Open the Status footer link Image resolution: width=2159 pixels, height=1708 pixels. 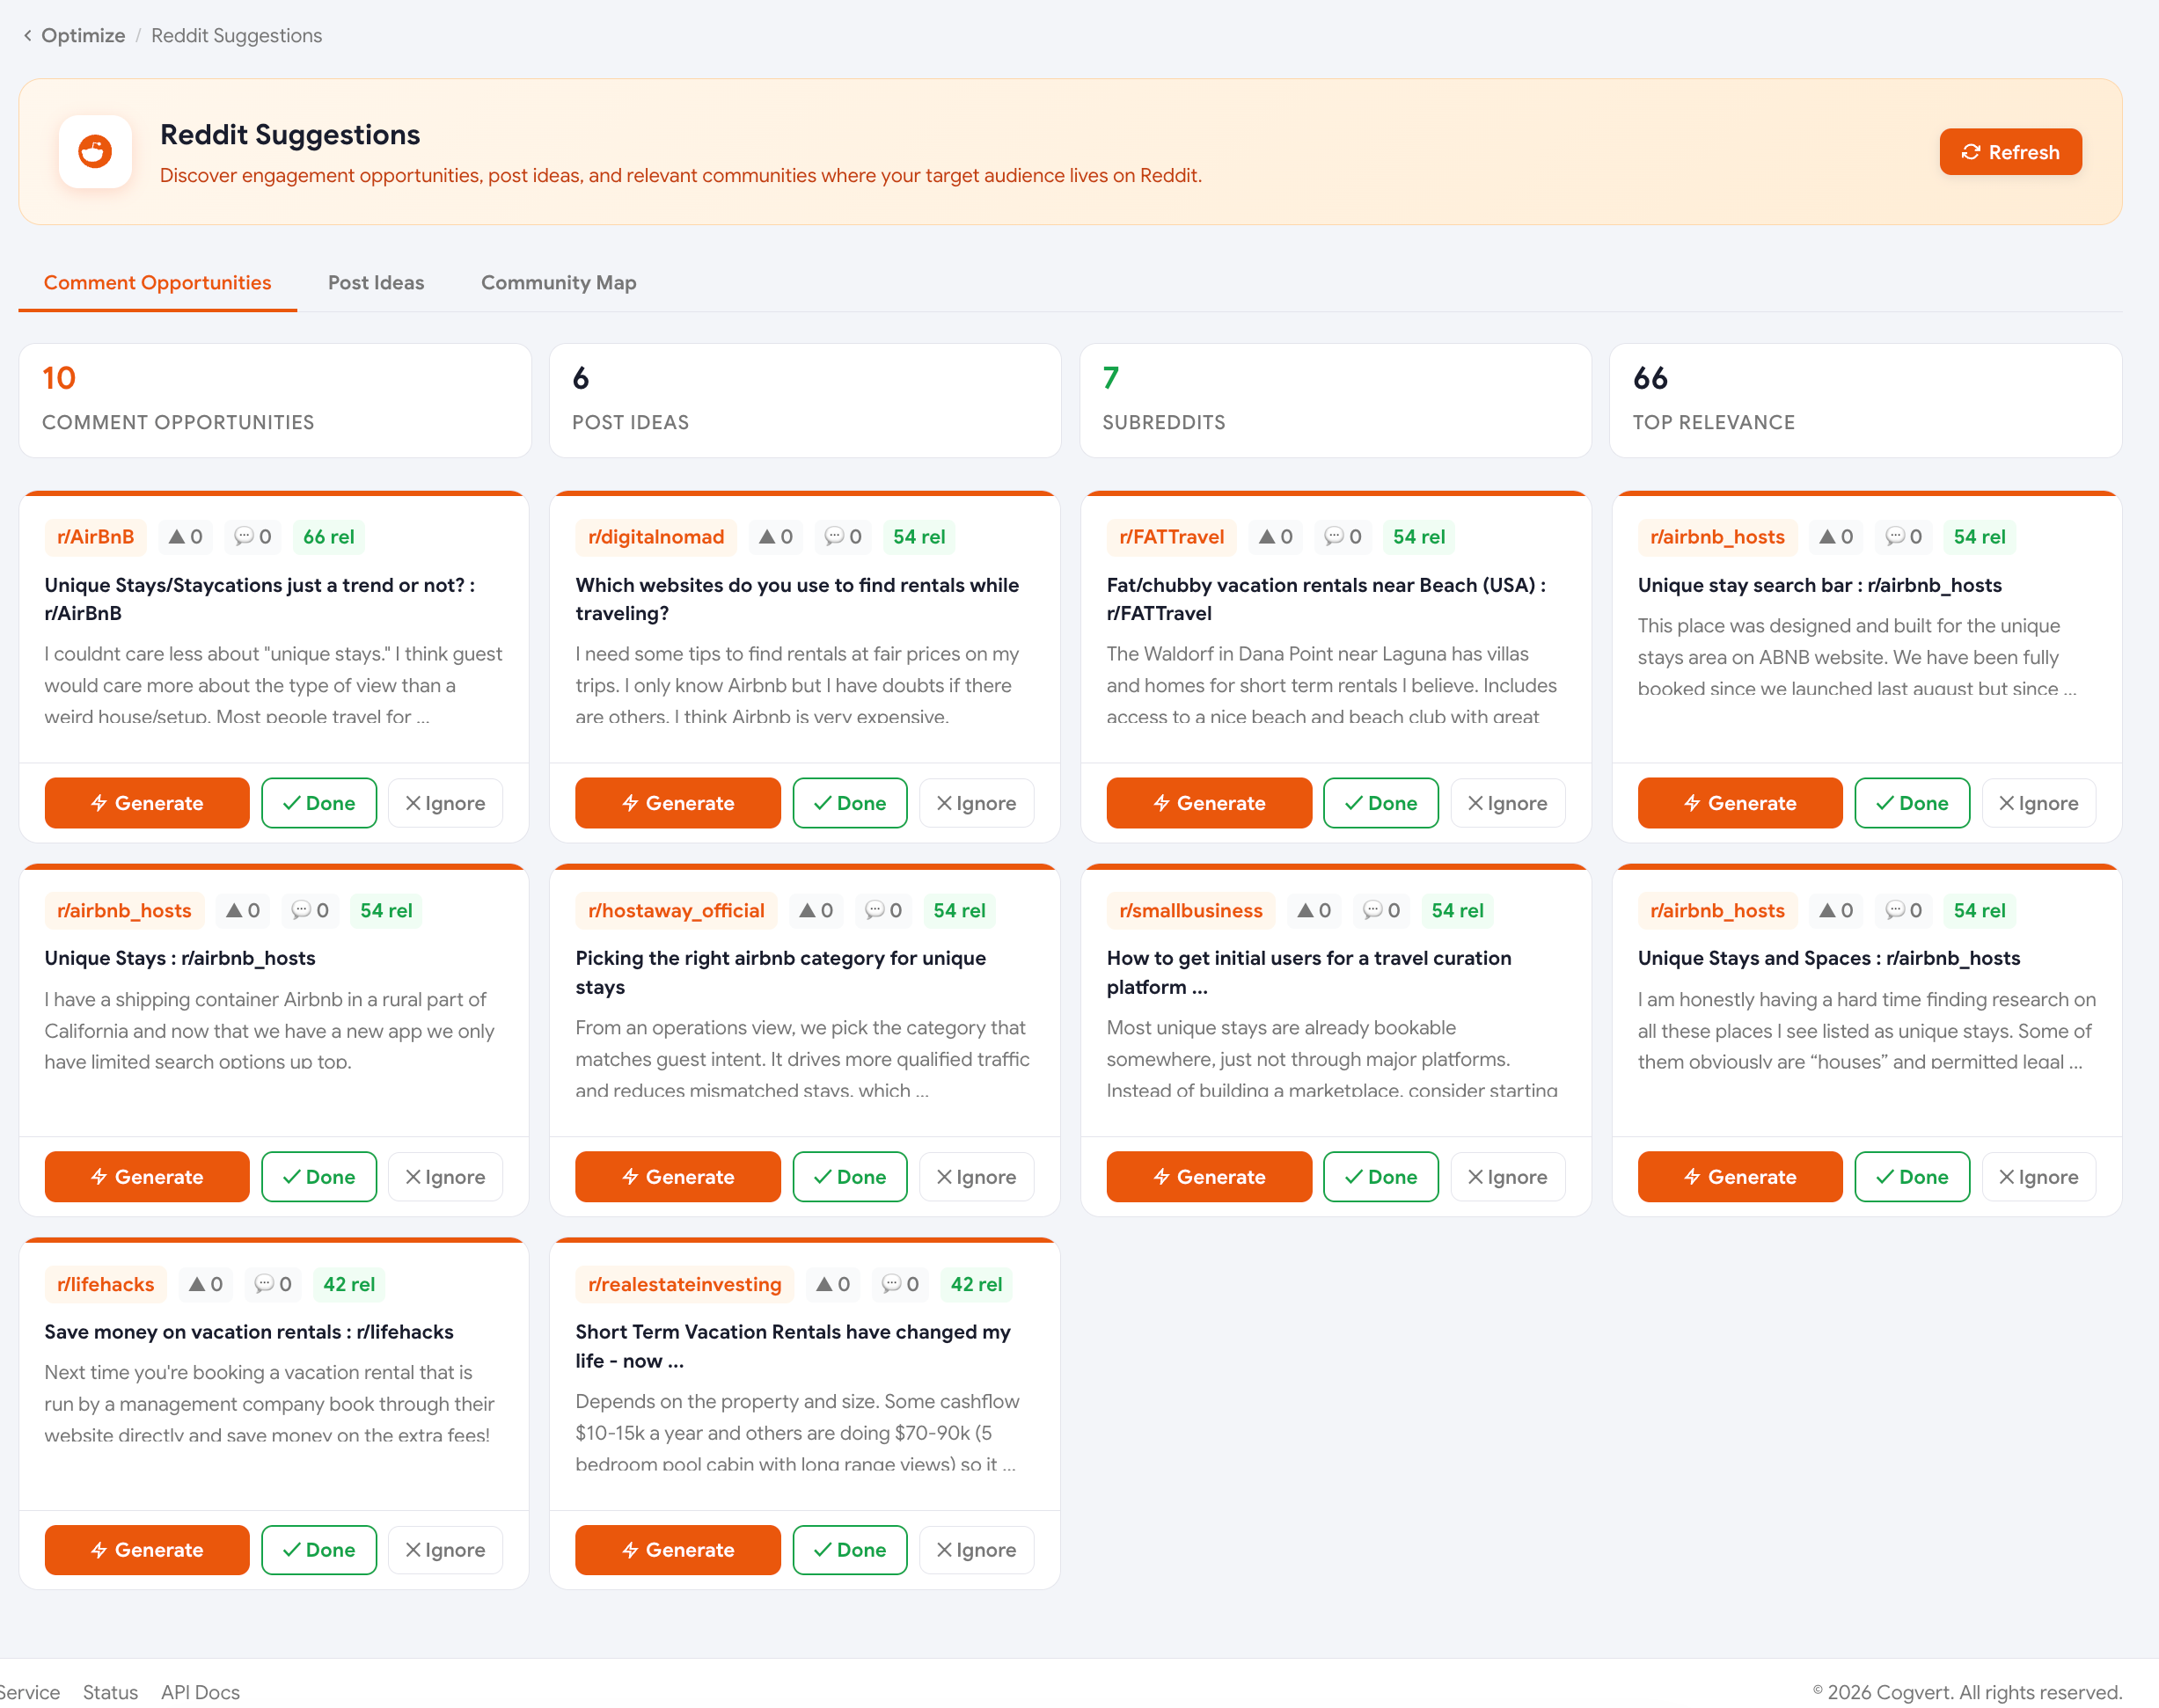pos(110,1692)
